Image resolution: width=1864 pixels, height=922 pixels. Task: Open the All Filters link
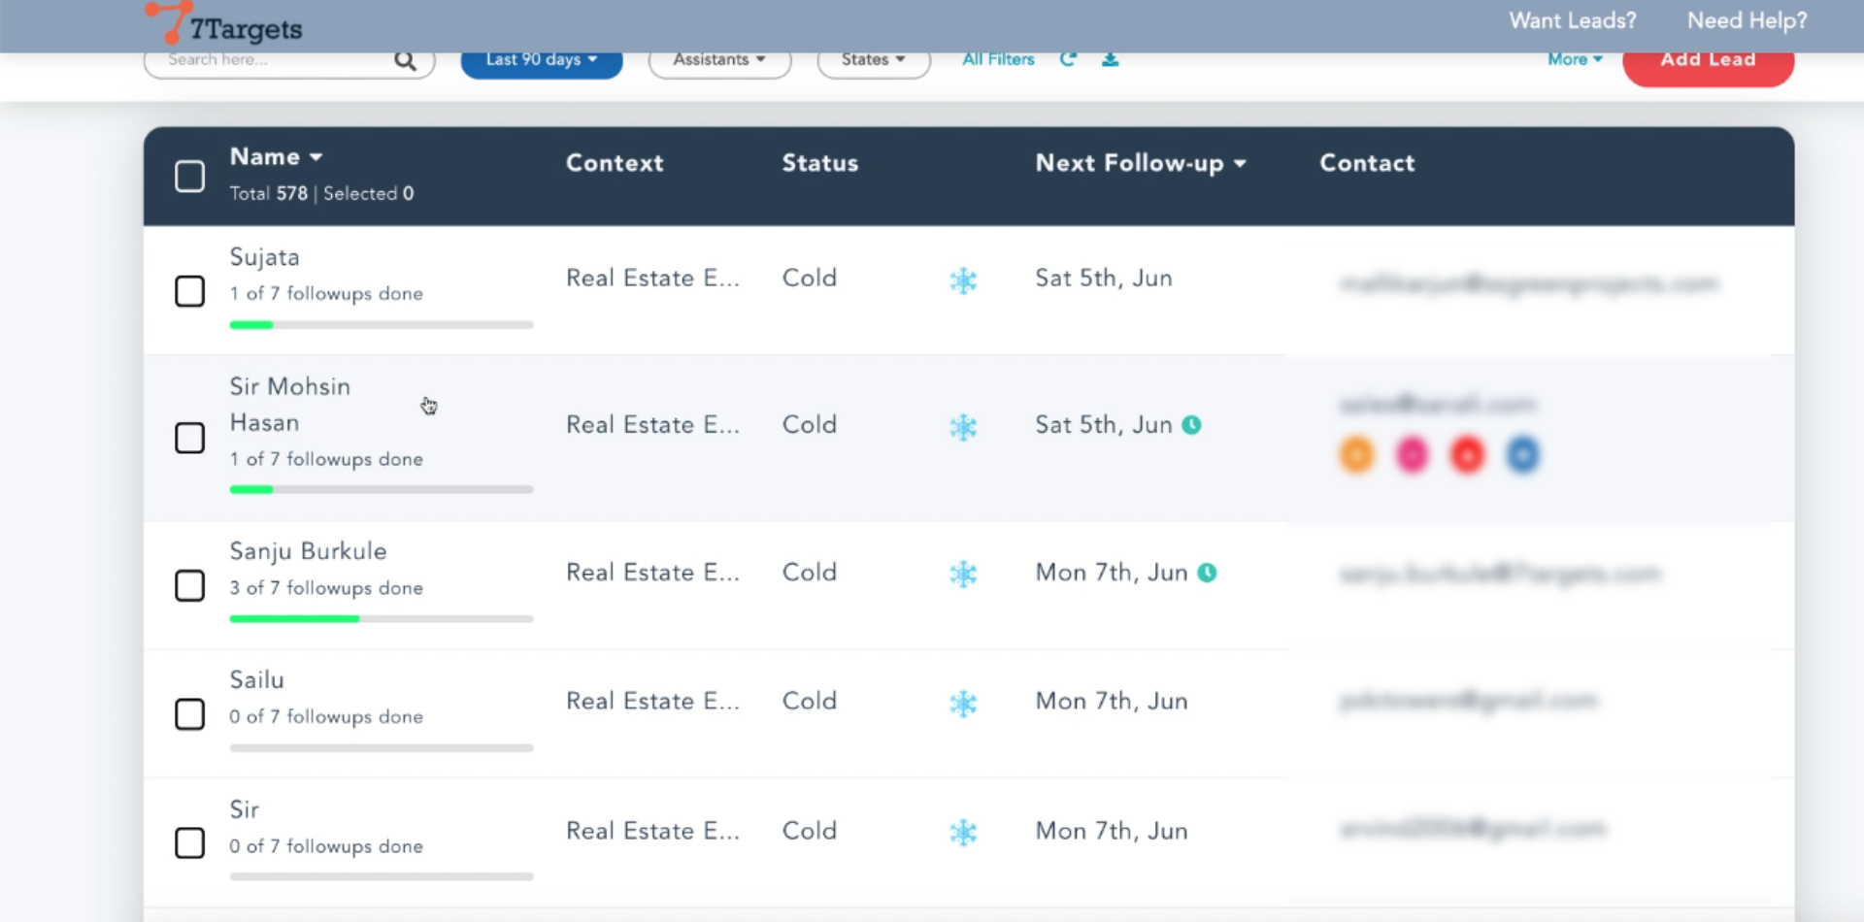click(x=998, y=59)
